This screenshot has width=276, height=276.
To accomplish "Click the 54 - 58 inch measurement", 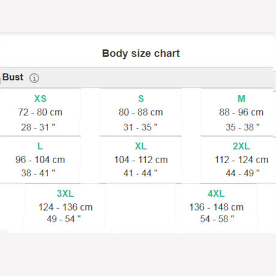I will point(217,219).
